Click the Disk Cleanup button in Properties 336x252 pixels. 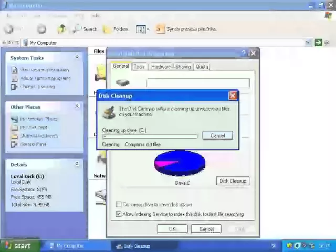[233, 181]
